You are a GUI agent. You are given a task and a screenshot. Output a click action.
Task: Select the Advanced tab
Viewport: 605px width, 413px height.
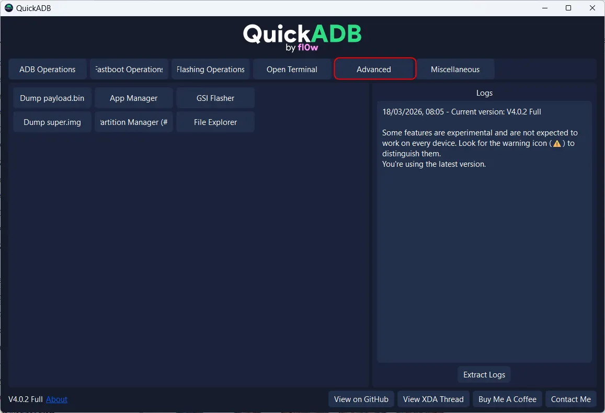[374, 70]
